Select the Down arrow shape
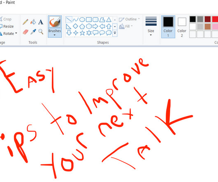Image resolution: width=218 pixels, height=182 pixels. click(x=69, y=33)
